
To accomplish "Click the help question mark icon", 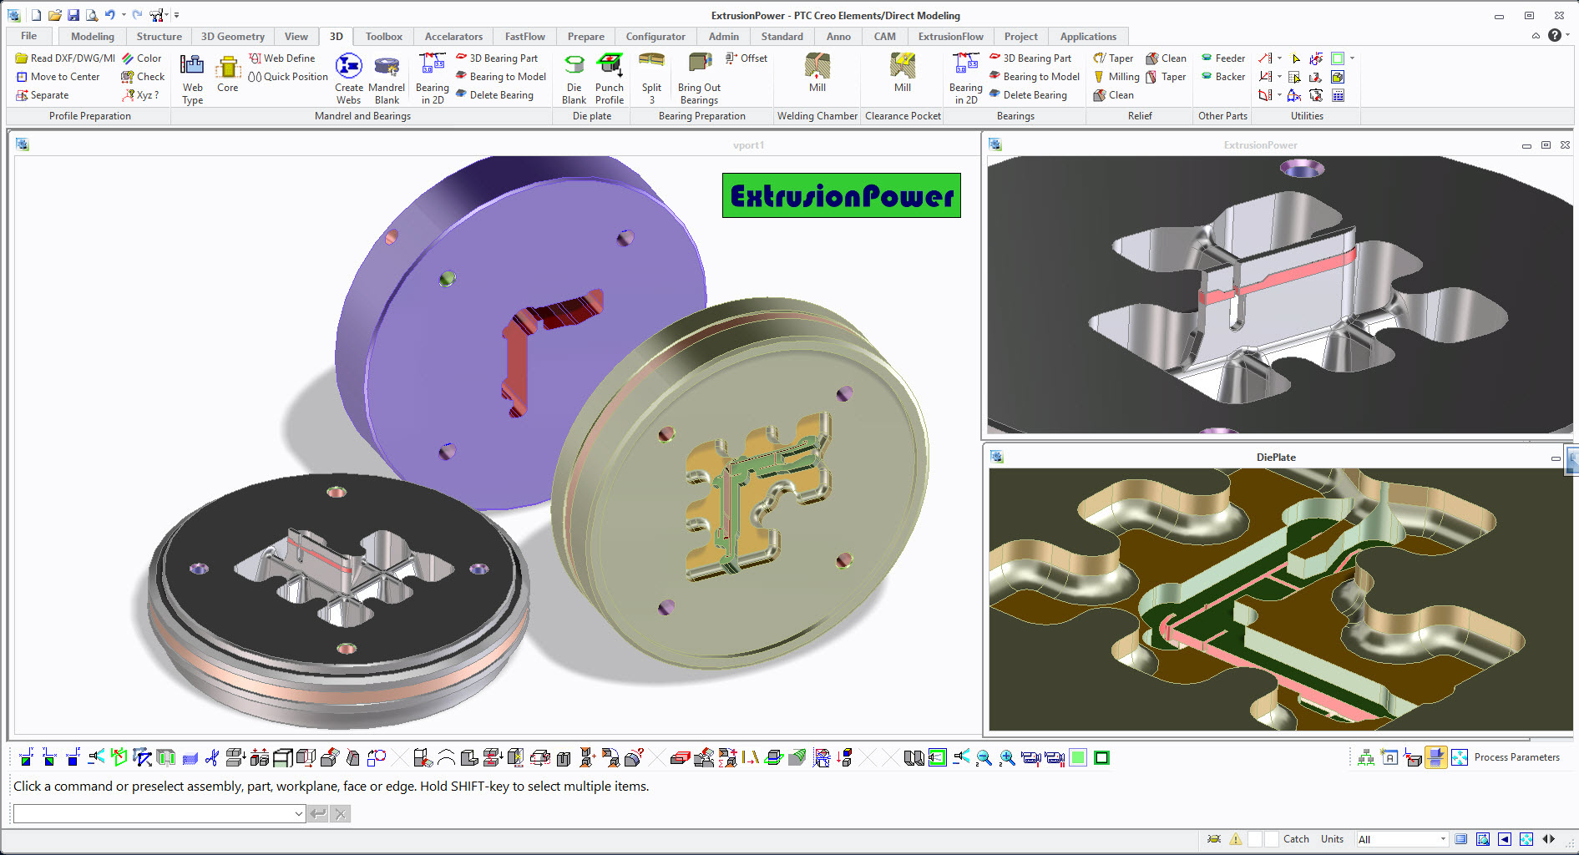I will pos(1554,35).
